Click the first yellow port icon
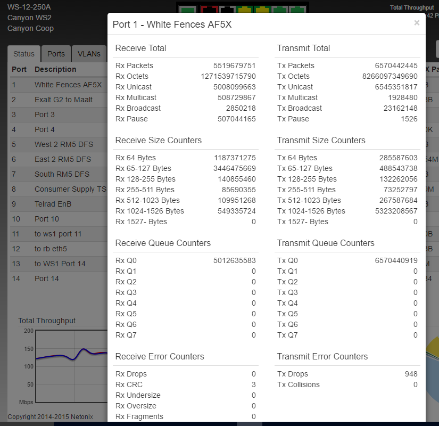Image resolution: width=439 pixels, height=426 pixels. [244, 9]
